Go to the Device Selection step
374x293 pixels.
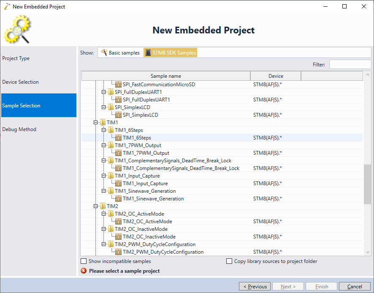tap(39, 82)
